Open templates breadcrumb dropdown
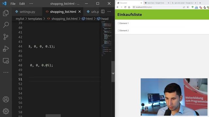Viewport: 209px width, 117px height. (35, 19)
